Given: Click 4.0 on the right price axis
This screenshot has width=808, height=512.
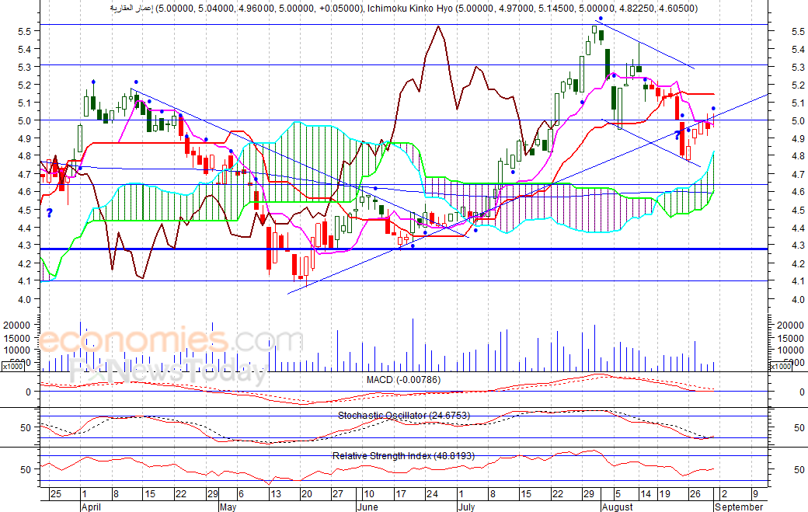Looking at the screenshot, I should pyautogui.click(x=798, y=299).
